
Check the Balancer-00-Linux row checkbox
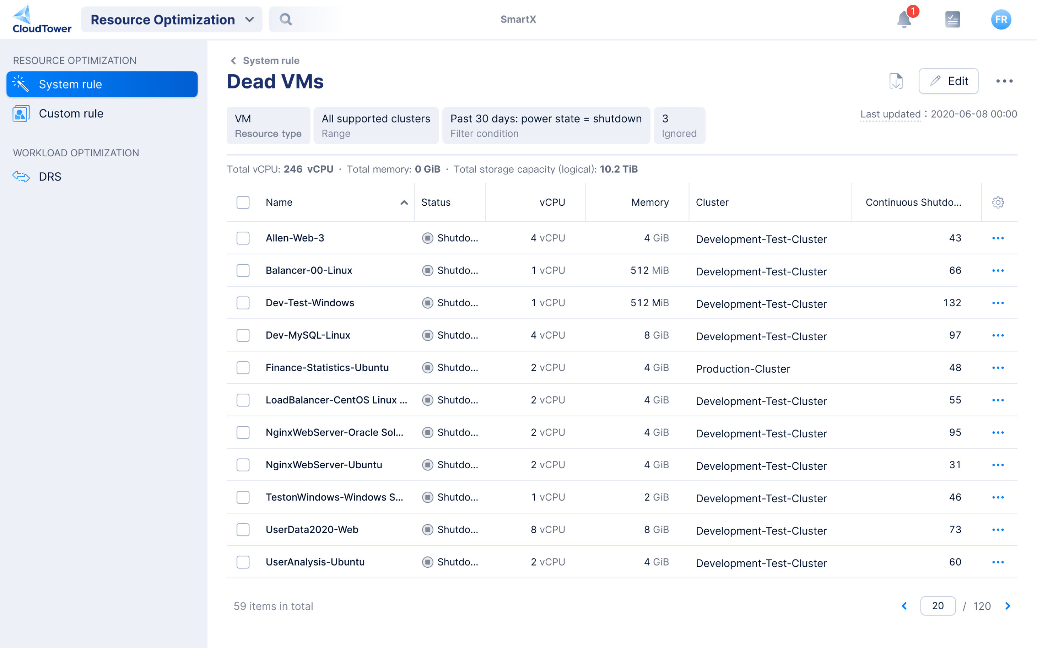click(x=243, y=271)
